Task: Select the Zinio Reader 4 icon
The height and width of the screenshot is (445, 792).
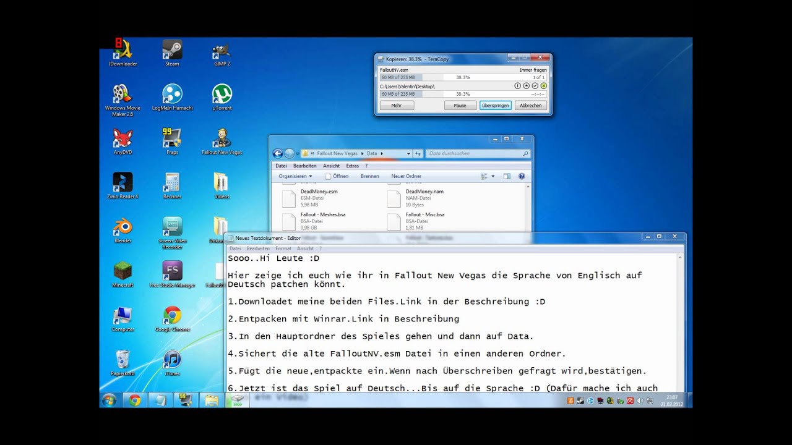Action: pos(123,186)
